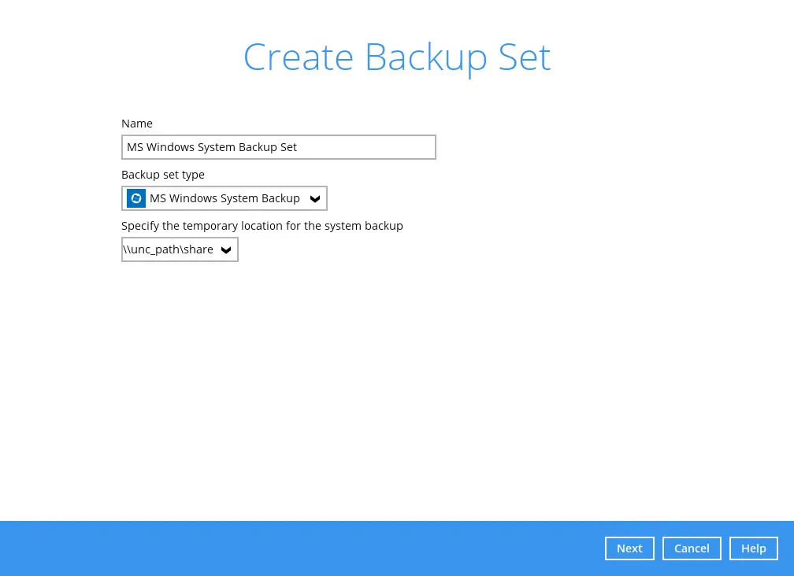Click the word 'Set' in the page title
This screenshot has height=576, width=794.
click(x=523, y=57)
